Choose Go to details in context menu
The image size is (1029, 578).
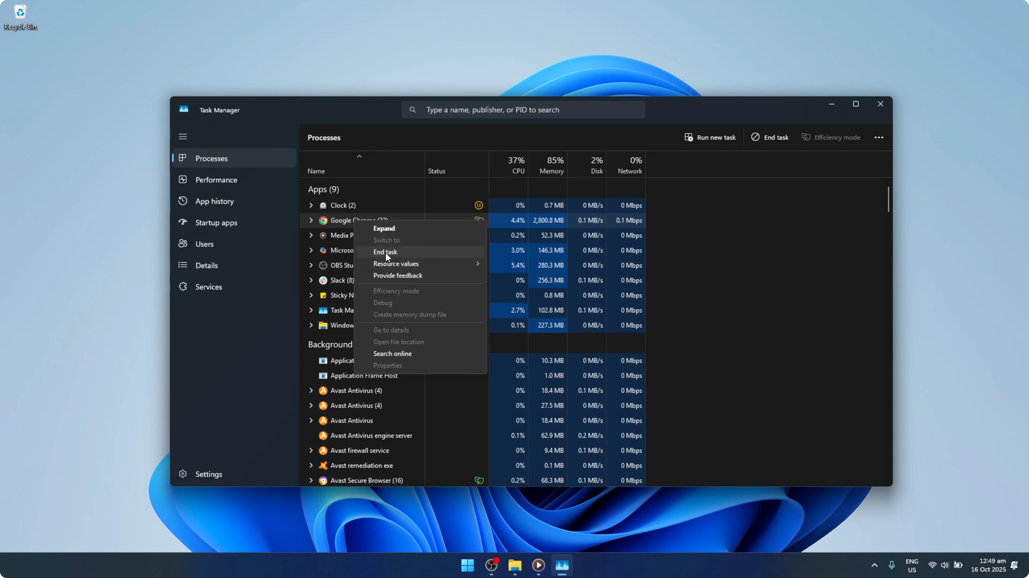(x=420, y=330)
